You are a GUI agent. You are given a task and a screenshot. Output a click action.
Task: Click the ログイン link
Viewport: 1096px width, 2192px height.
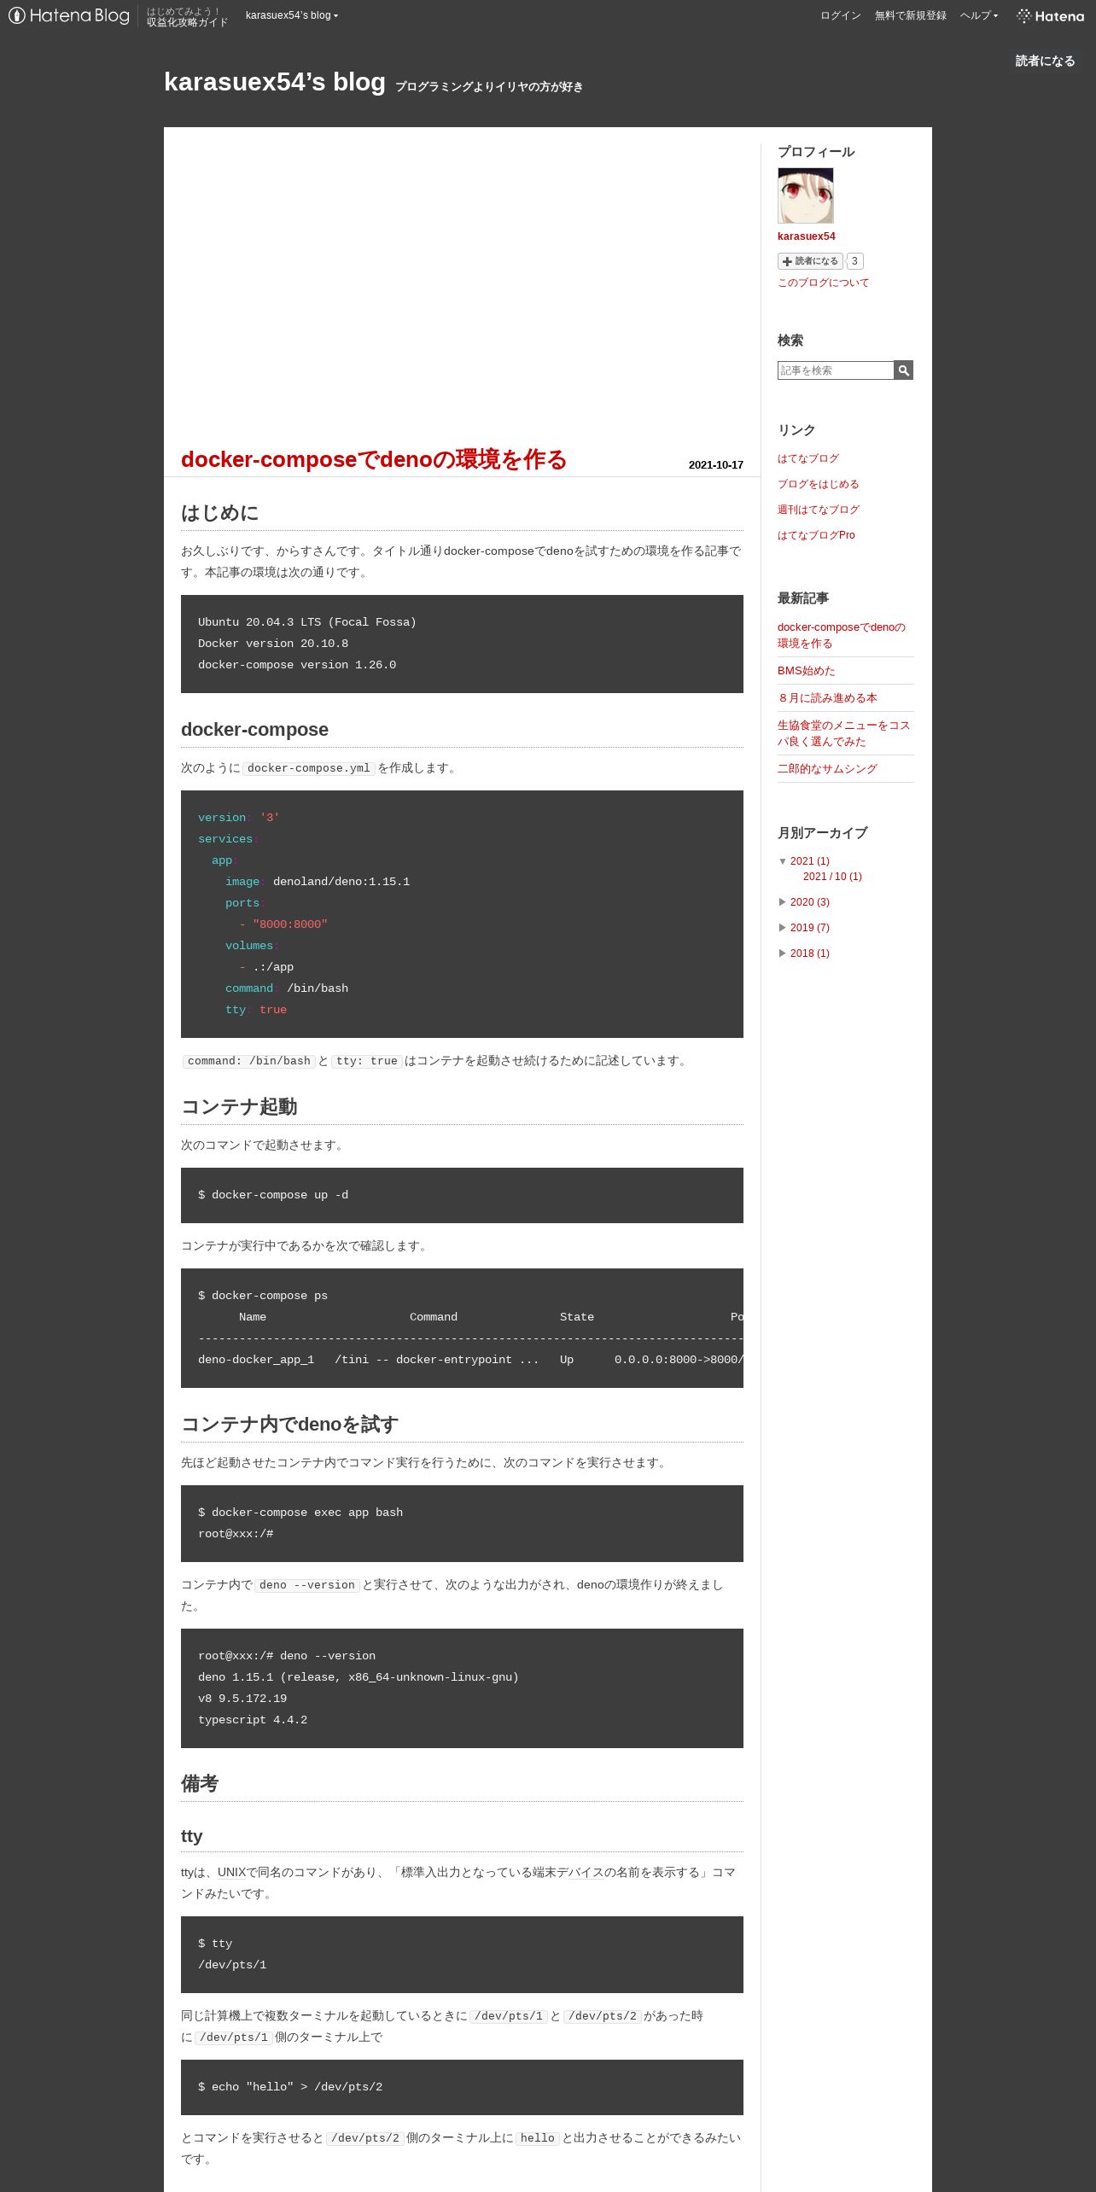(x=841, y=15)
